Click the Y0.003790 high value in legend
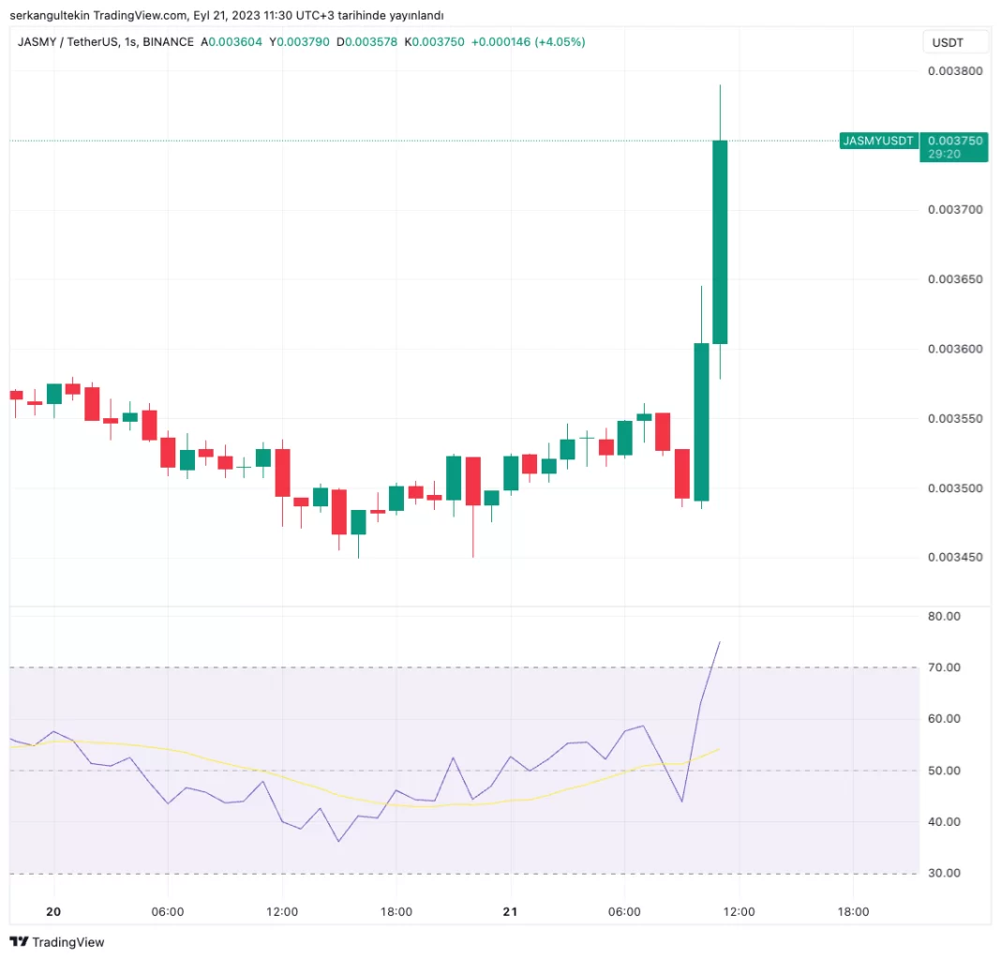The height and width of the screenshot is (959, 1001). click(x=301, y=41)
